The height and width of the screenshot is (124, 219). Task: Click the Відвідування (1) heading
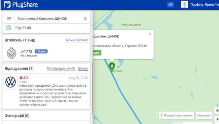[19, 69]
